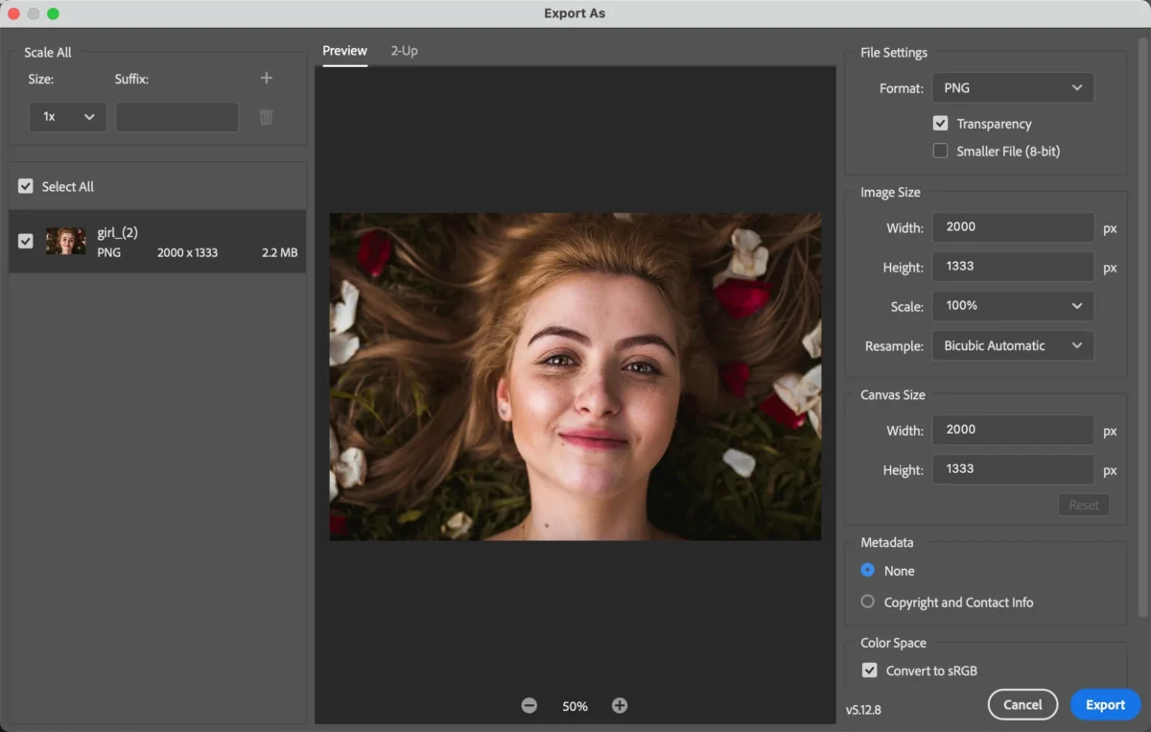Click the Suffix text field
The image size is (1151, 732).
click(x=177, y=117)
